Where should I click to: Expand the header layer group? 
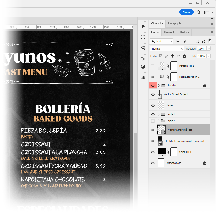159,86
